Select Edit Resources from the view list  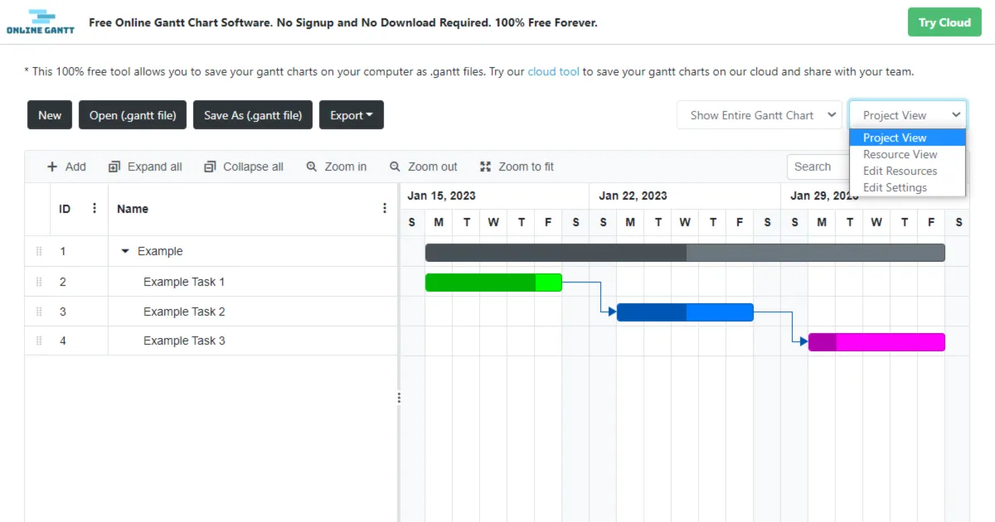click(x=900, y=171)
